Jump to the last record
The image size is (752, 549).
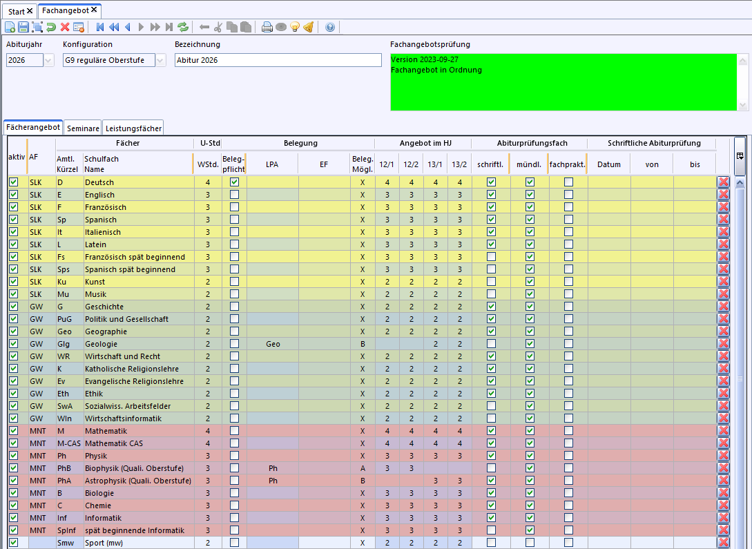click(168, 28)
